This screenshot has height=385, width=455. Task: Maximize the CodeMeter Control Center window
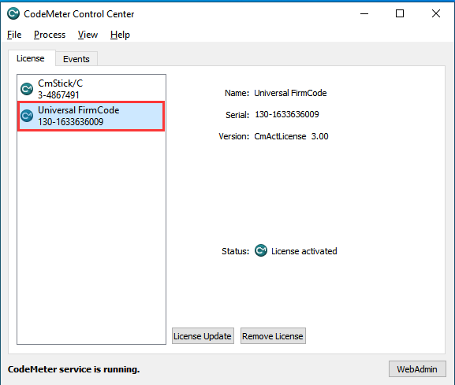400,13
